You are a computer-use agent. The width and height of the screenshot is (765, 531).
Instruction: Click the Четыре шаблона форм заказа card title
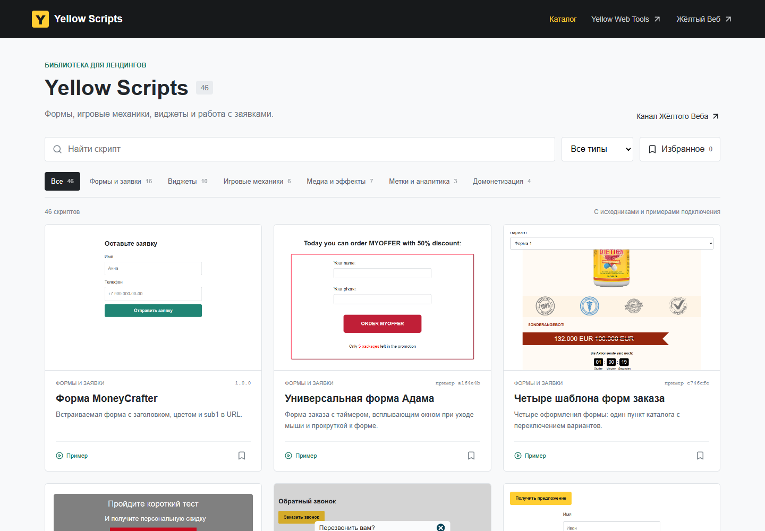tap(589, 398)
